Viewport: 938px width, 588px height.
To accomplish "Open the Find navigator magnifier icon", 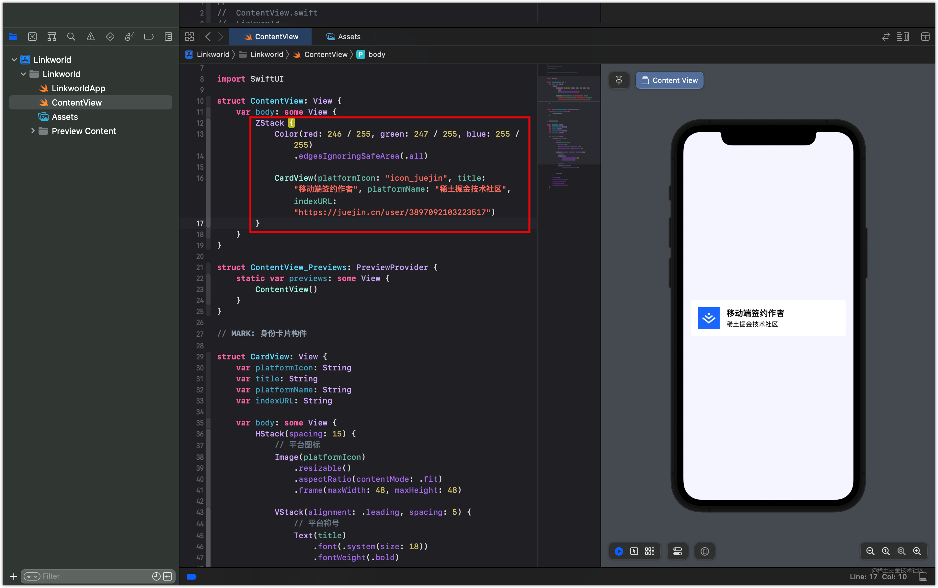I will point(71,37).
